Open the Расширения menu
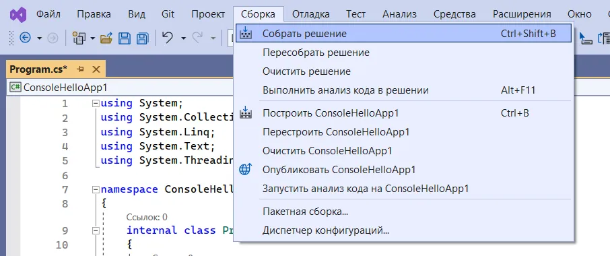Image resolution: width=610 pixels, height=256 pixels. [522, 14]
